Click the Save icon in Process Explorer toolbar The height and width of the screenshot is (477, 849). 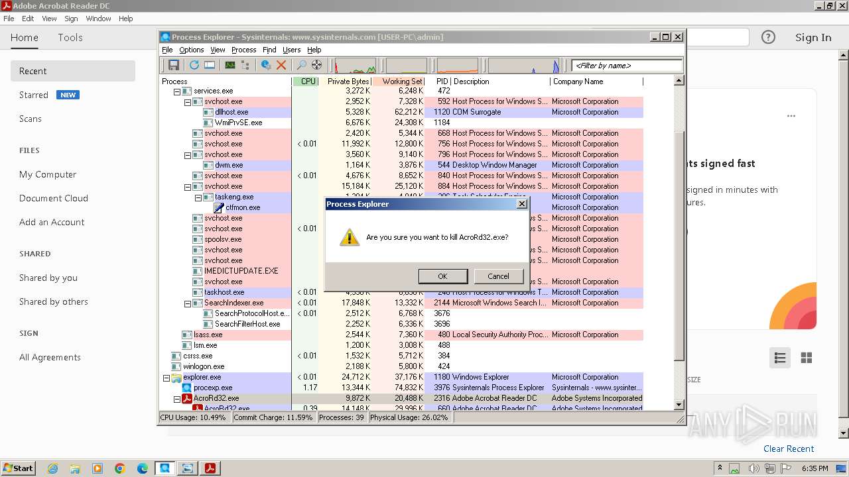click(x=174, y=65)
